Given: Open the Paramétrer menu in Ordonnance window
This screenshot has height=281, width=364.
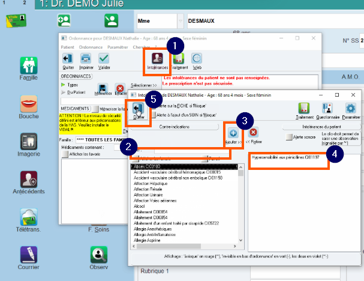Looking at the screenshot, I should pyautogui.click(x=118, y=47).
